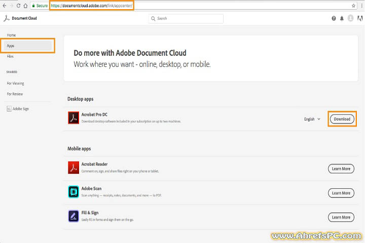Click the Adobe logo icon
Viewport: 365px width, 243px height.
(360, 18)
